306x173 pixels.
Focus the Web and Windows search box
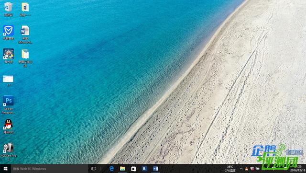coord(49,169)
